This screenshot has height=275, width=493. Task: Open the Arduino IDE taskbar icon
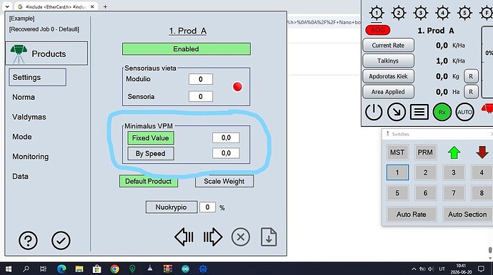pyautogui.click(x=186, y=269)
